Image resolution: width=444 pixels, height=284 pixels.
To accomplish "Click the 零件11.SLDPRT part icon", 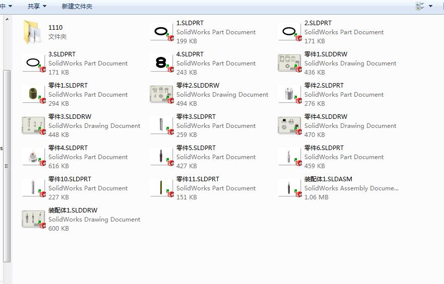I will (161, 188).
